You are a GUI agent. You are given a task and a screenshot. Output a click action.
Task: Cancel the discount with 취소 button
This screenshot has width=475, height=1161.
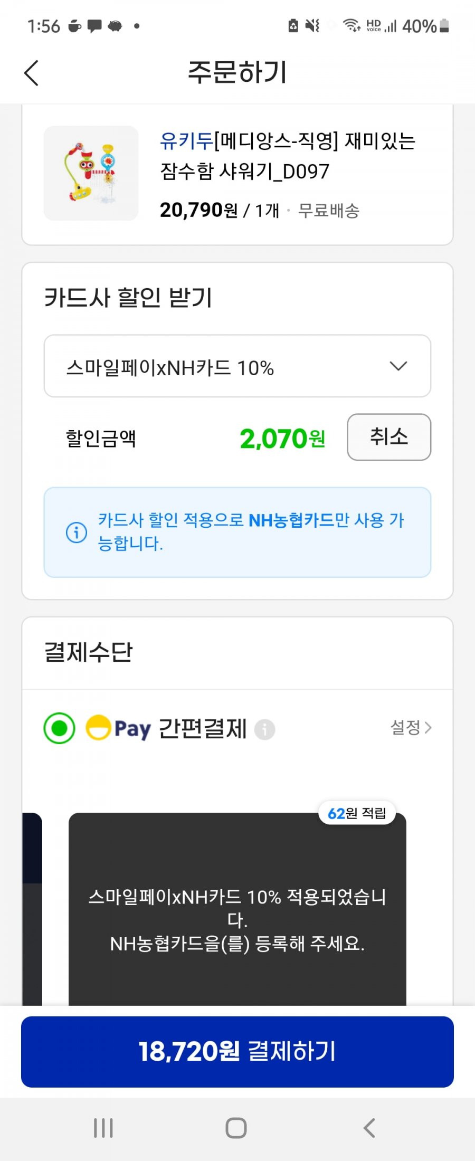pos(389,437)
